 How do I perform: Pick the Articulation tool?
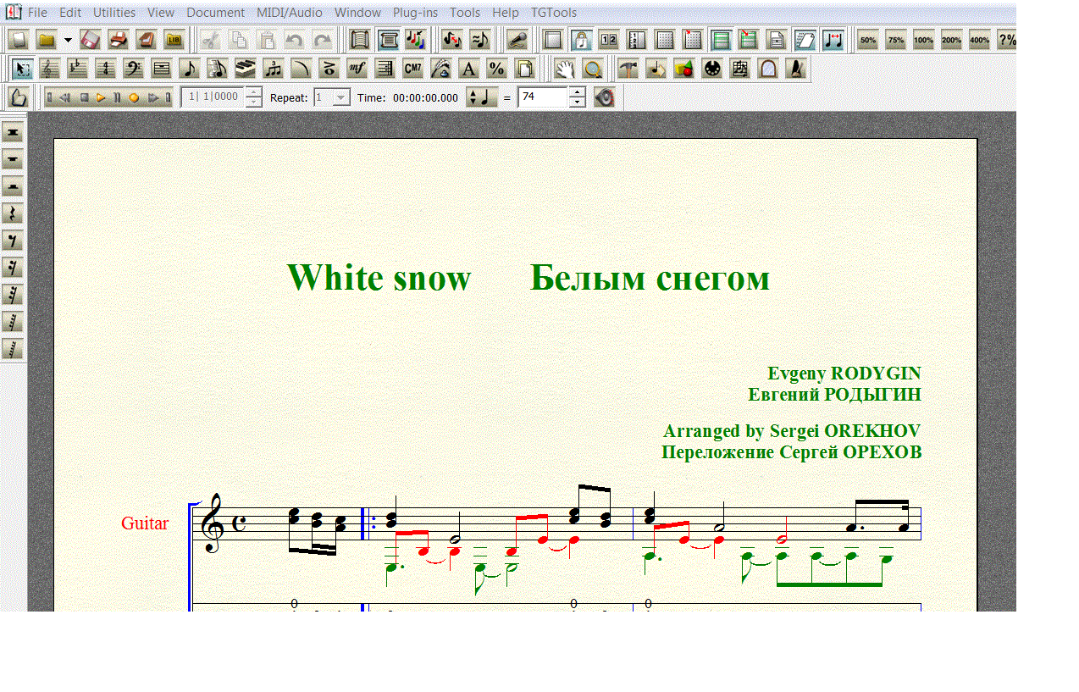pos(329,69)
